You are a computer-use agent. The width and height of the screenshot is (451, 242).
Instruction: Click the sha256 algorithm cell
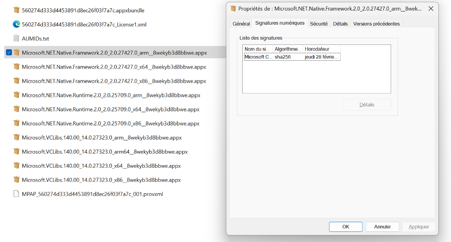pos(283,57)
